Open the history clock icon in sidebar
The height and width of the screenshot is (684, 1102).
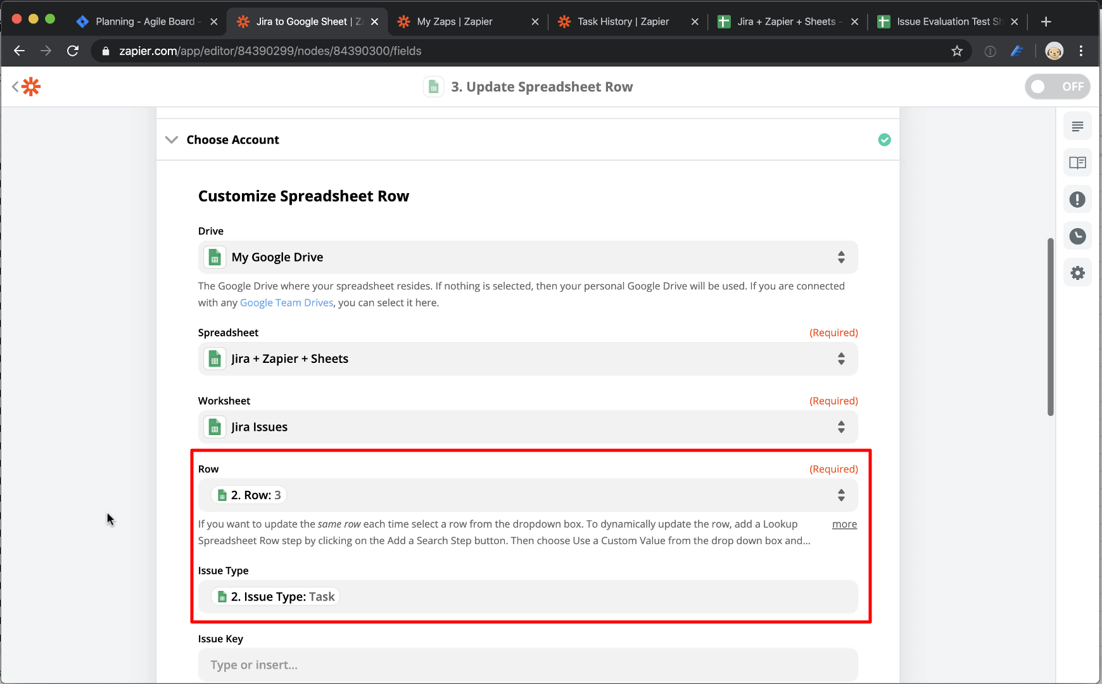(x=1077, y=236)
